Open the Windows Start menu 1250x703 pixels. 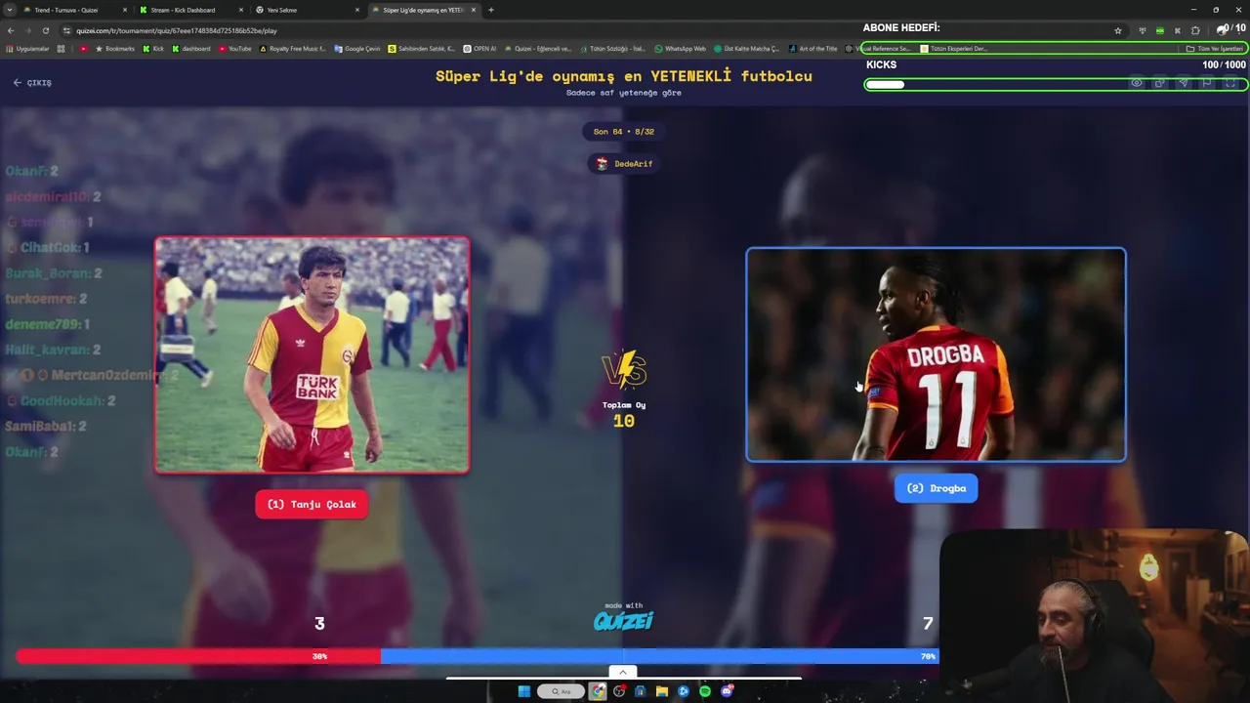524,691
